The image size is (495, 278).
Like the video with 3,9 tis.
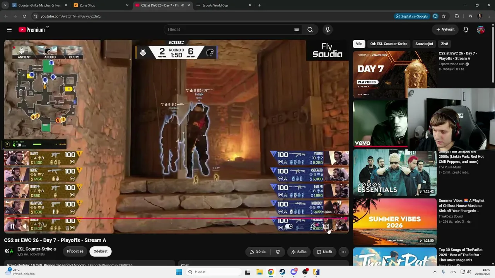click(258, 252)
